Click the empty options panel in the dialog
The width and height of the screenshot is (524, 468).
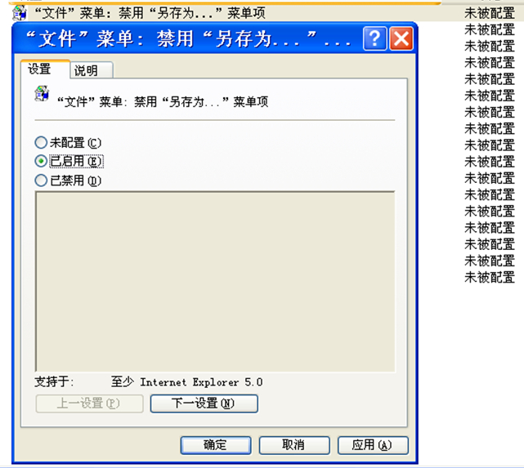(215, 282)
